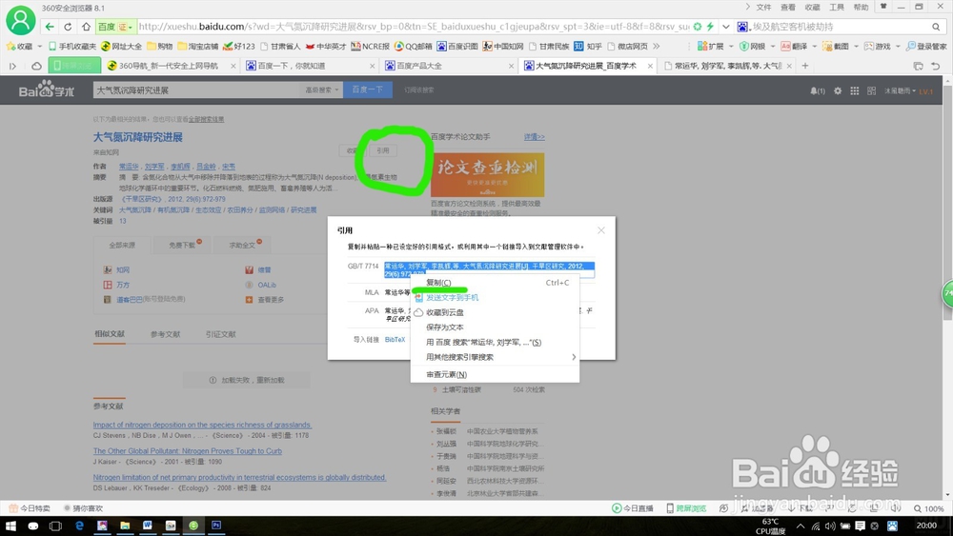This screenshot has height=536, width=953.
Task: Open the 文件 menu
Action: [x=763, y=8]
